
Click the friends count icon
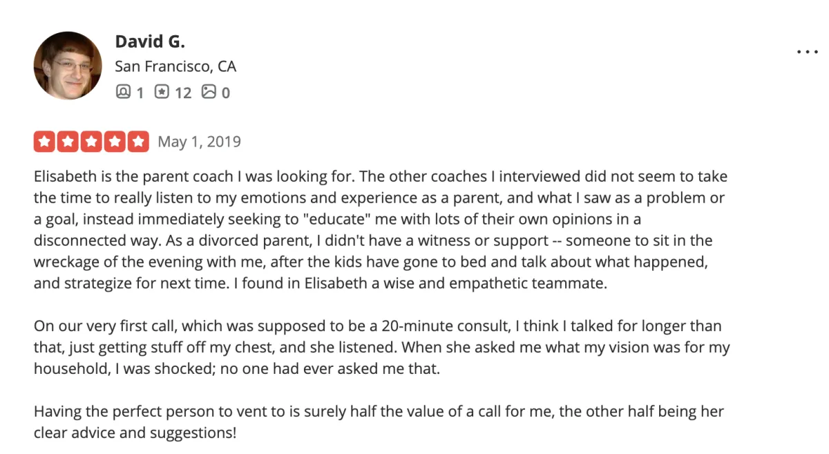(x=123, y=91)
